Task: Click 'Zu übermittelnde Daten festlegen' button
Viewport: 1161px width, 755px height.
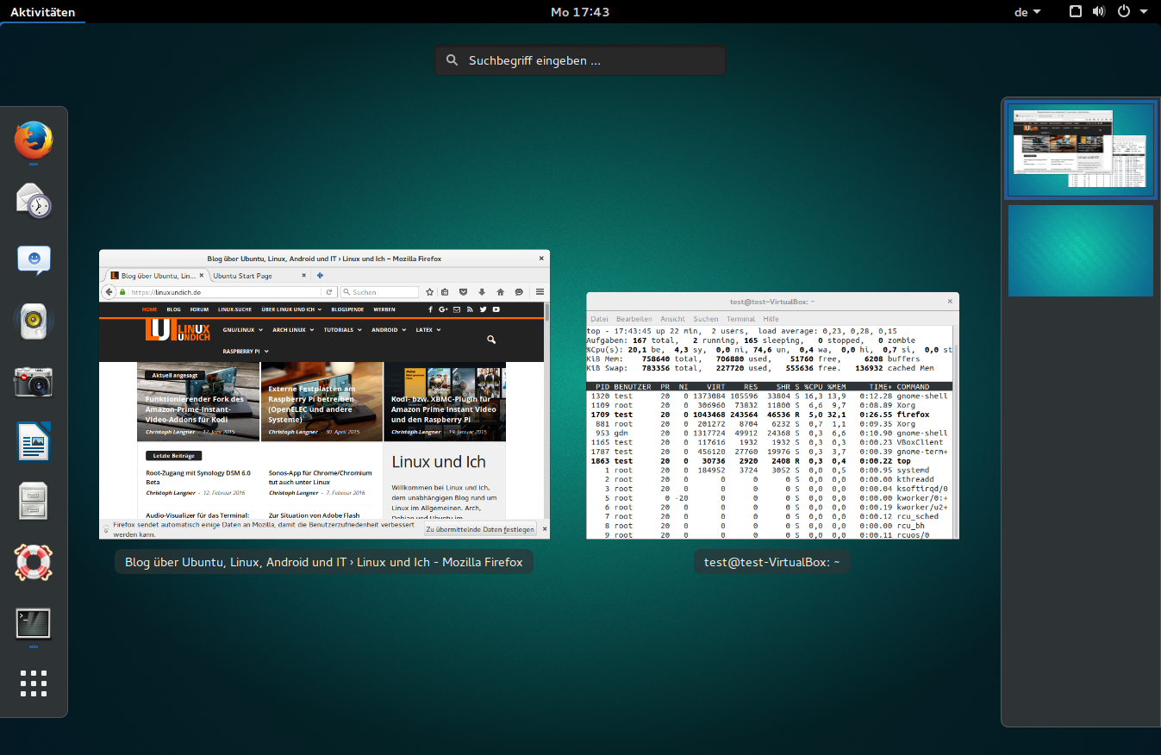Action: 480,528
